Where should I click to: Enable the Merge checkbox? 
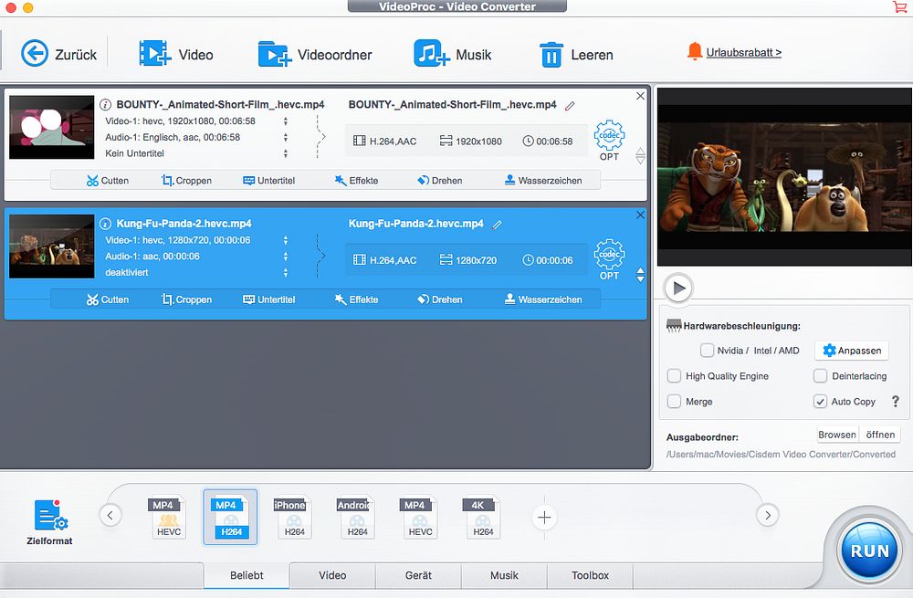tap(675, 402)
